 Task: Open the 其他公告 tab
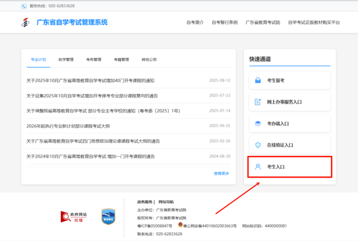149,60
